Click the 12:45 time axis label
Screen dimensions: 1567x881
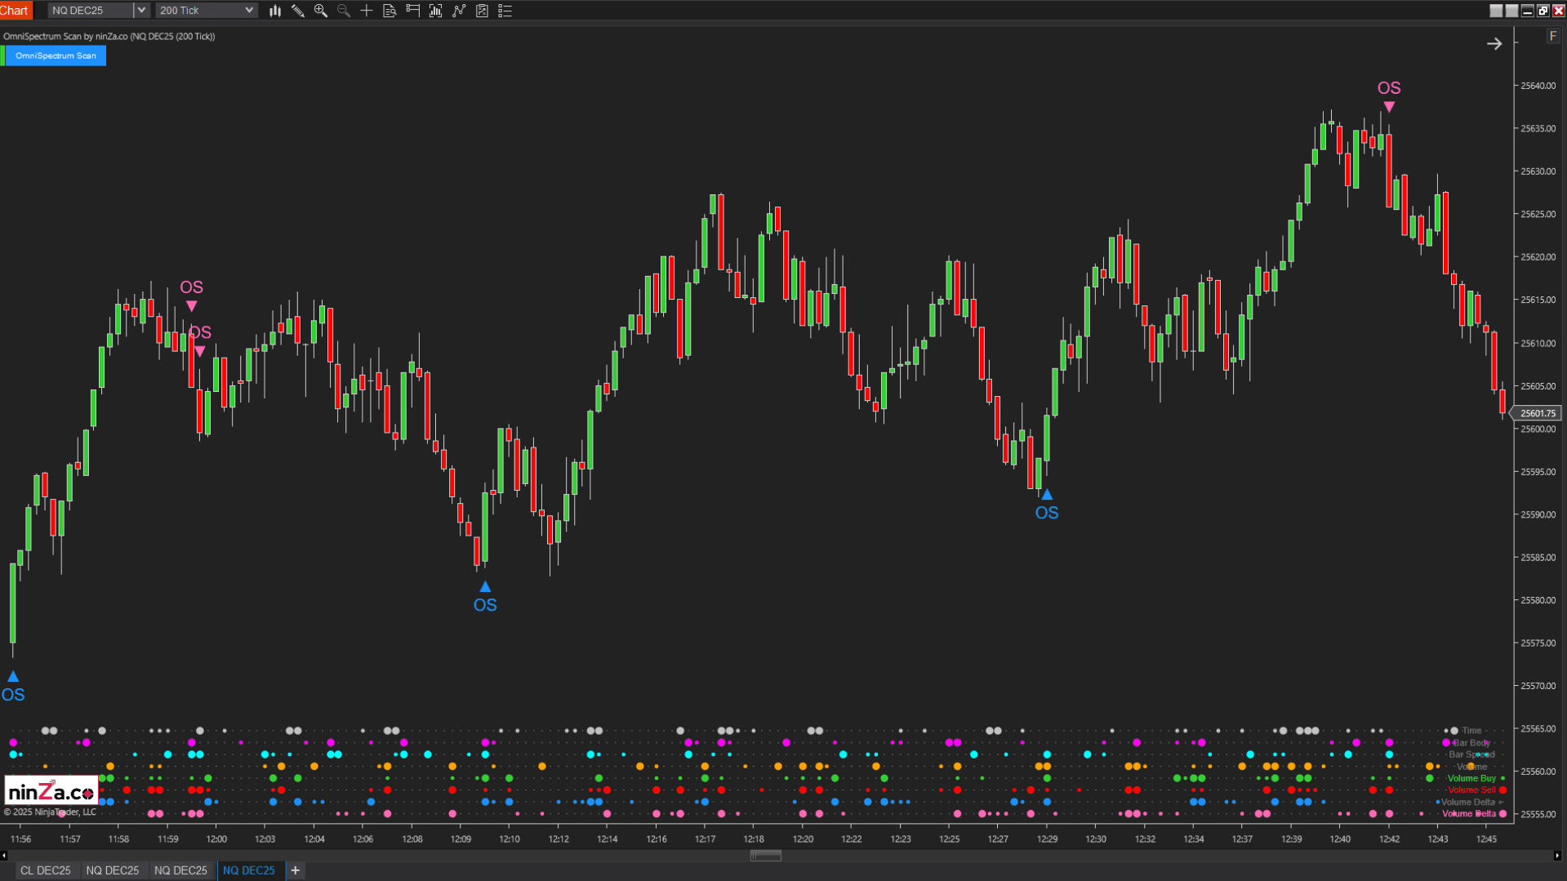tap(1487, 839)
